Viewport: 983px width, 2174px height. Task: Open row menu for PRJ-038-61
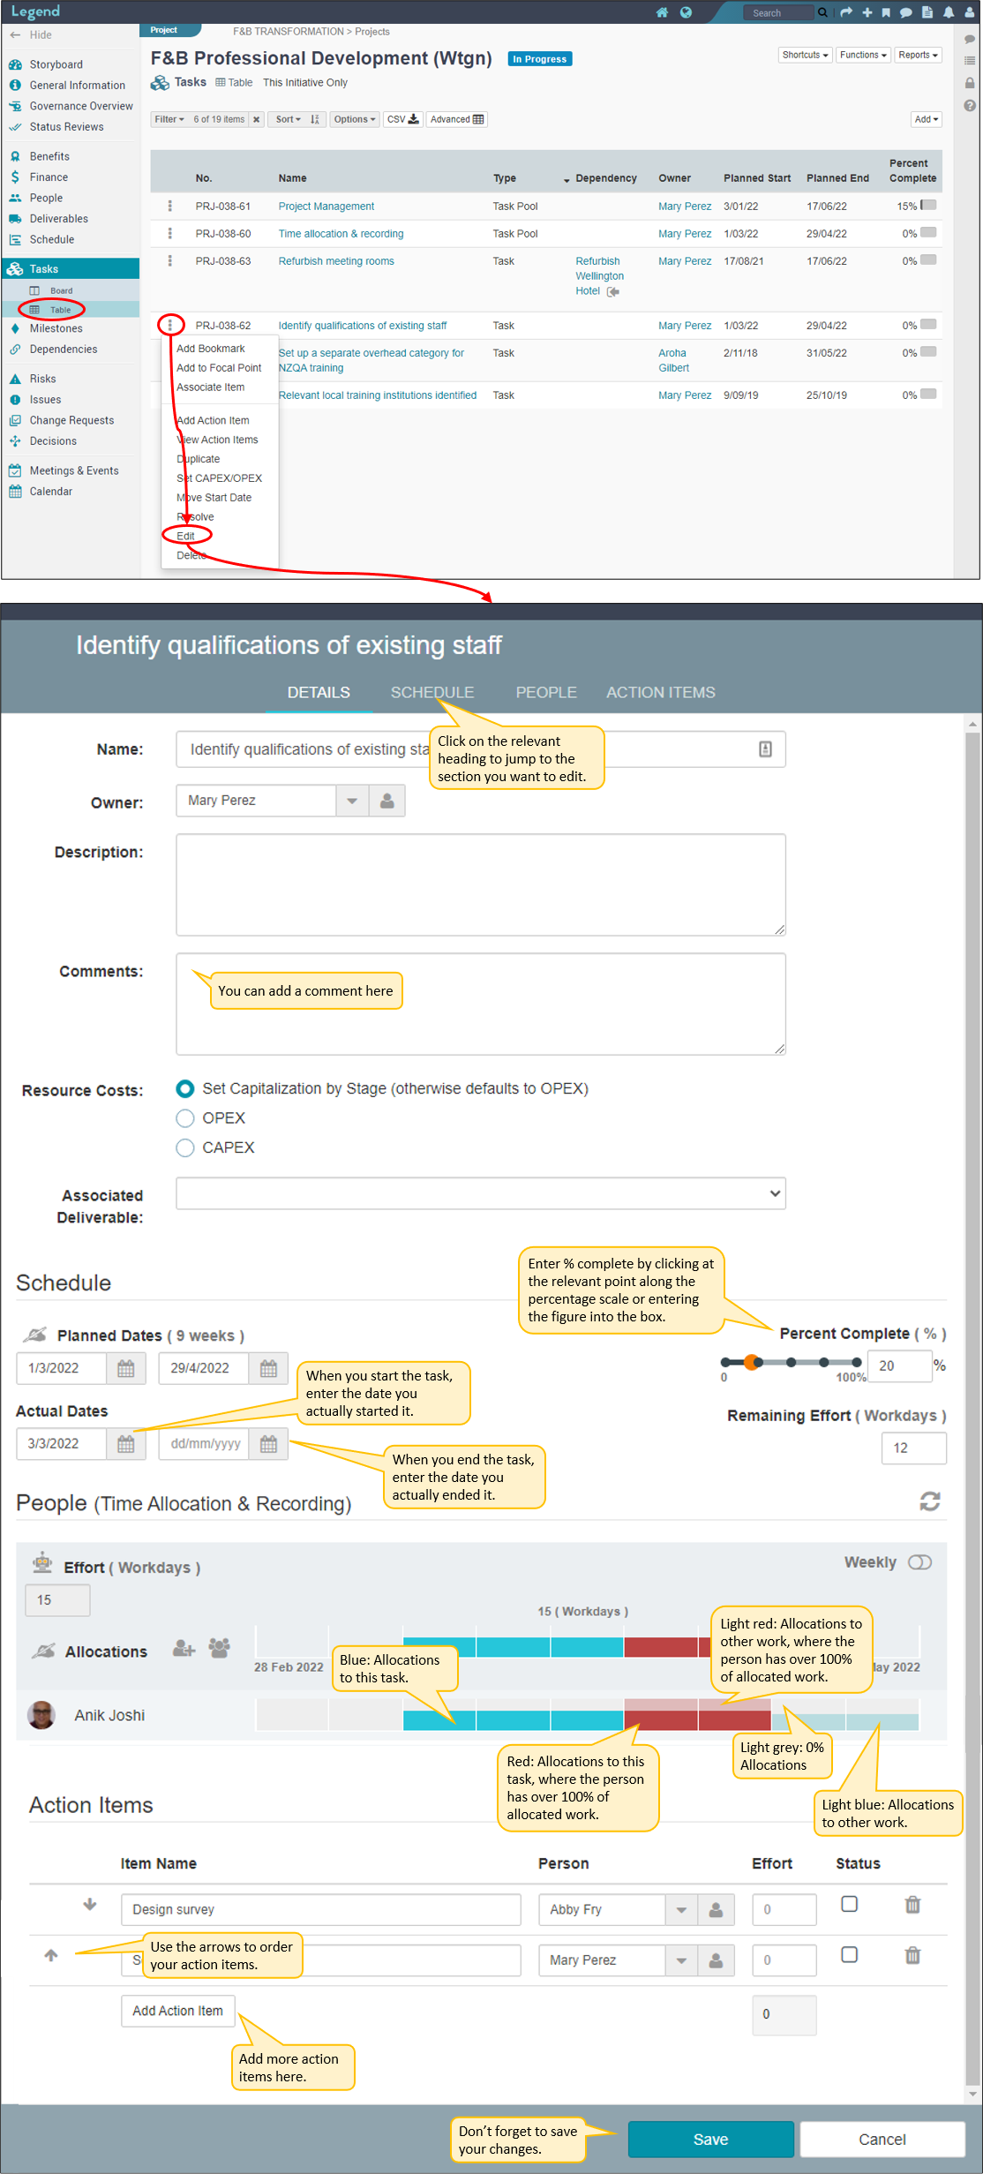point(170,206)
